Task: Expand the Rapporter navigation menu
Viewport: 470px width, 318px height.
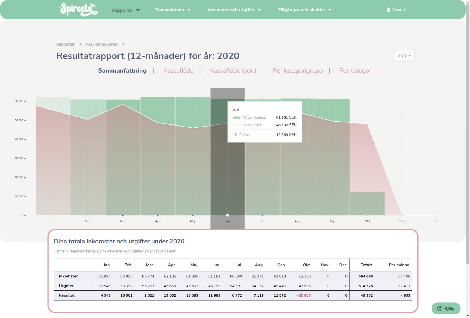Action: (x=125, y=10)
